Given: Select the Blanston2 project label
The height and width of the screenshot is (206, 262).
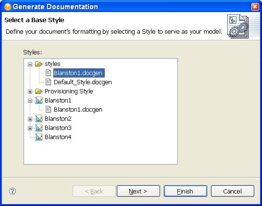Looking at the screenshot, I should pos(58,119).
